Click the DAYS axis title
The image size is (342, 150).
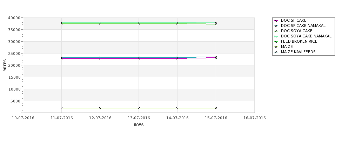139,125
